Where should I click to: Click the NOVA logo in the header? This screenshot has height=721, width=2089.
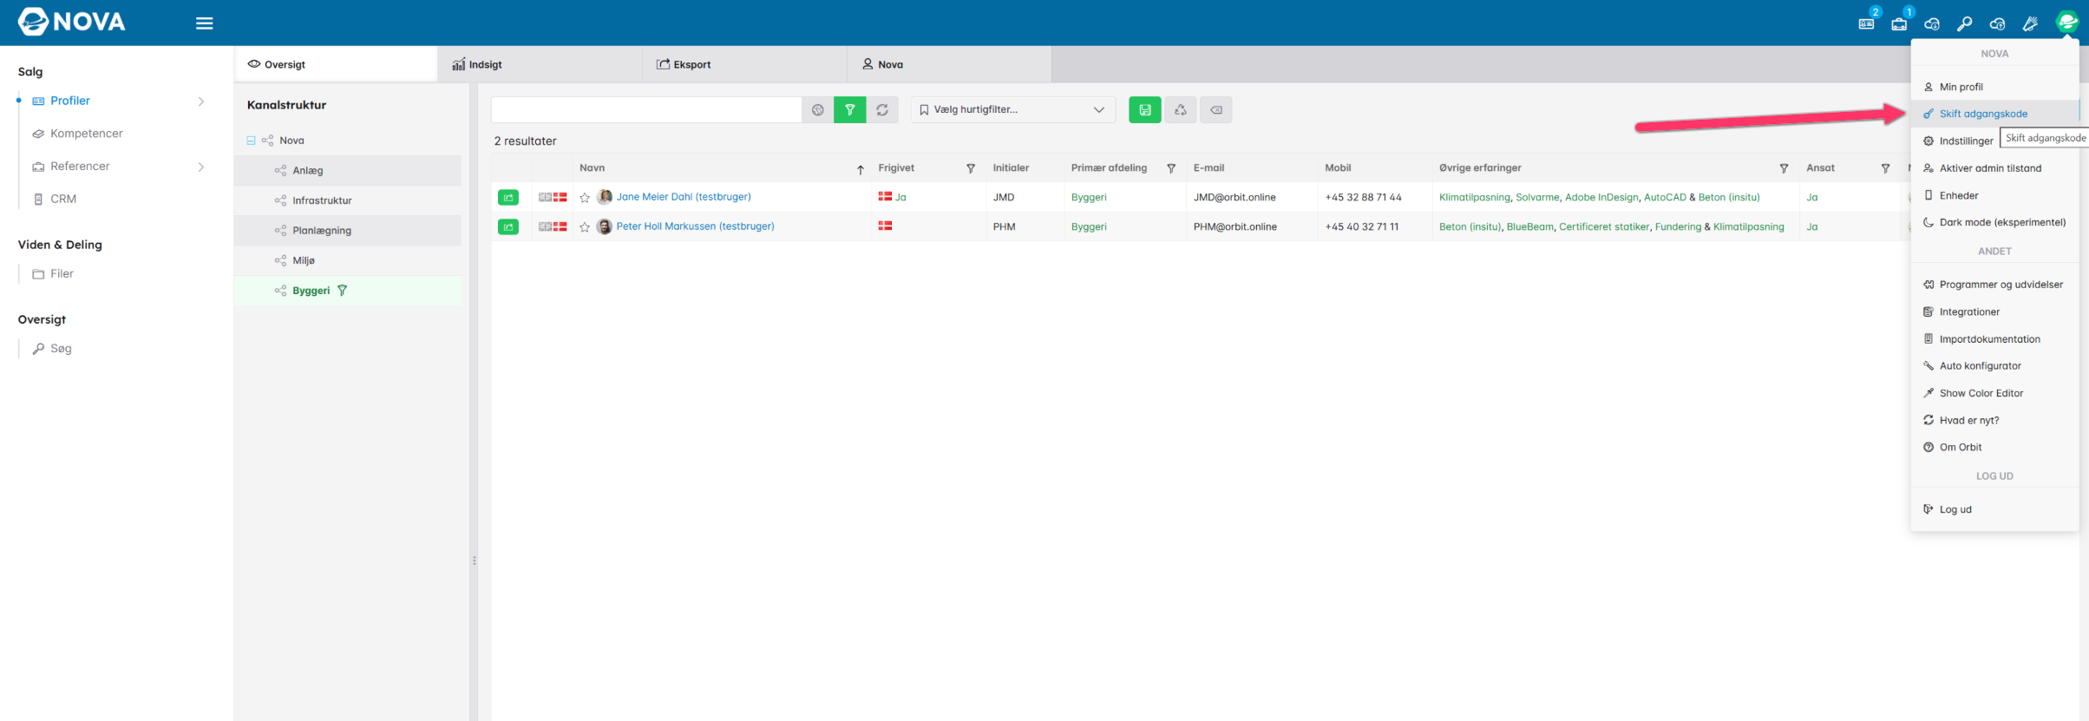pos(72,22)
